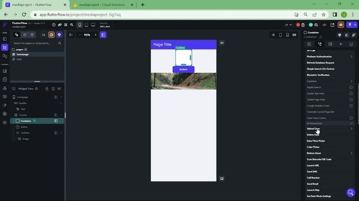Switch to the Properties tab in the right panel
This screenshot has height=201, width=359.
point(309,44)
